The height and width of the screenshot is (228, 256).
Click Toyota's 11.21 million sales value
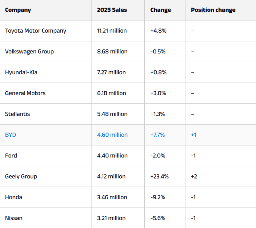click(112, 31)
